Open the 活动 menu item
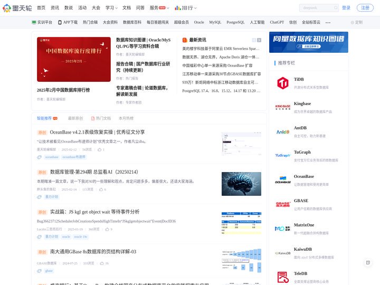The height and width of the screenshot is (285, 380). click(82, 8)
